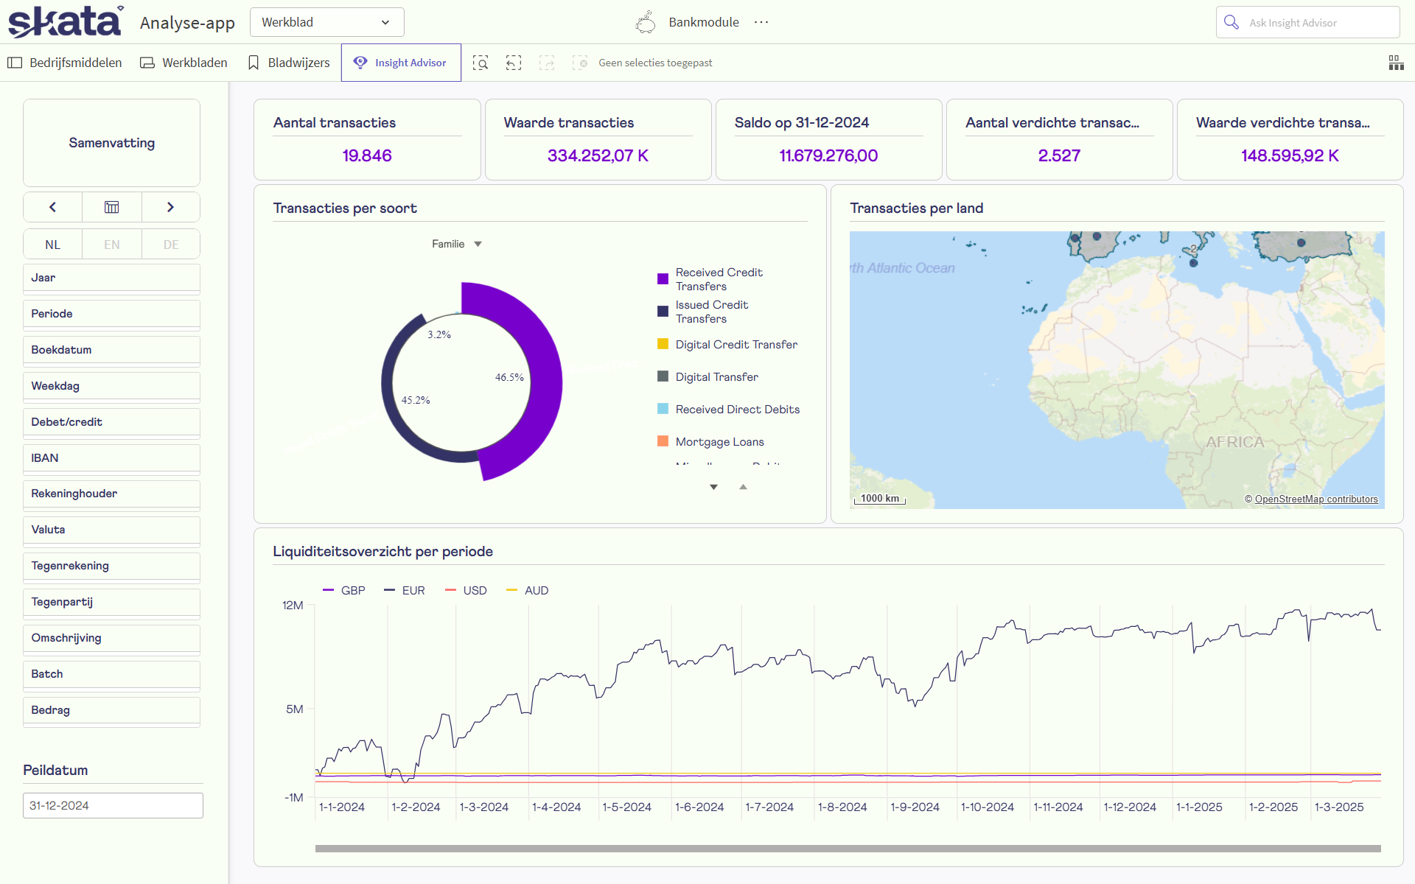Open the three-dot more options menu
The image size is (1415, 884).
point(761,22)
